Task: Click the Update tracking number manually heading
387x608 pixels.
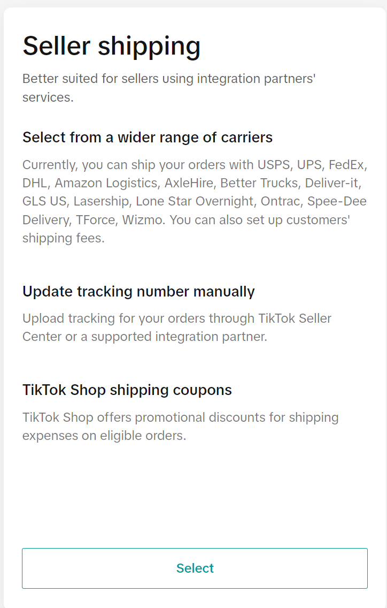Action: coord(138,292)
